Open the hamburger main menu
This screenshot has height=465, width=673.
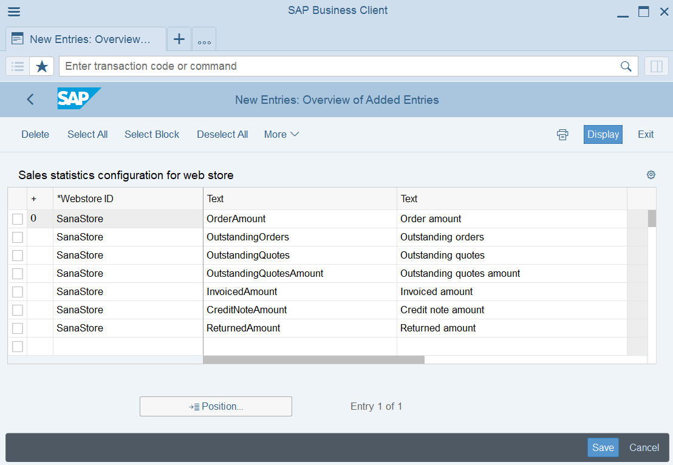[x=13, y=12]
